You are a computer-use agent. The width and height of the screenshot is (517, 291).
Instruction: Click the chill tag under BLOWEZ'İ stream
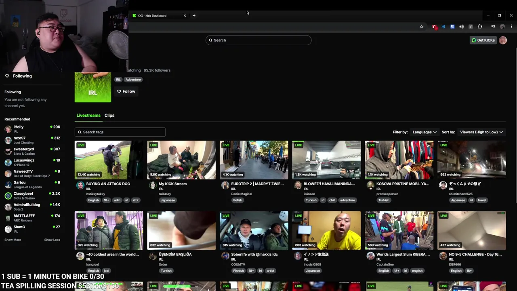click(x=332, y=200)
